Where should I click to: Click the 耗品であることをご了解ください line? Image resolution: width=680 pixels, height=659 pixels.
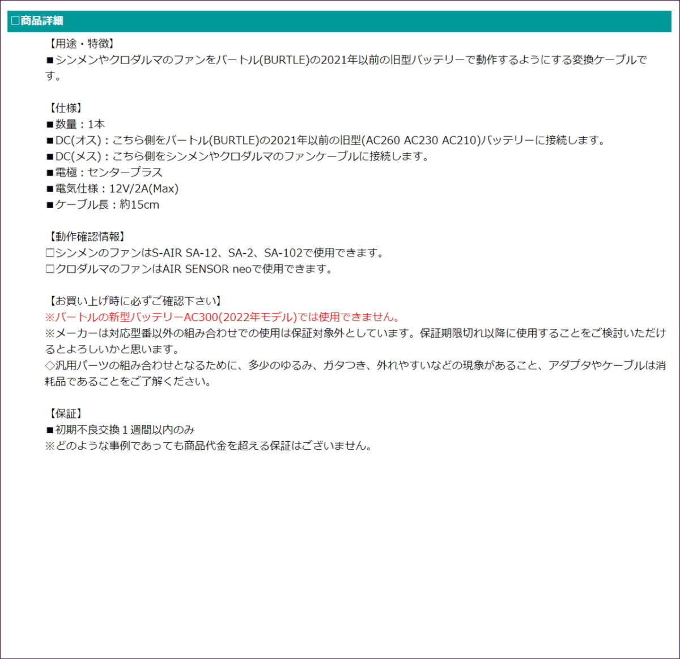(128, 382)
